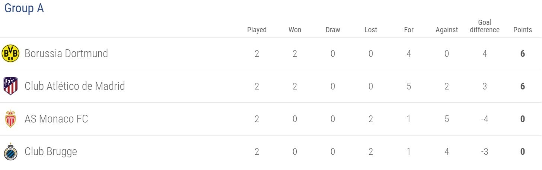Sort table by Played column header

[257, 30]
